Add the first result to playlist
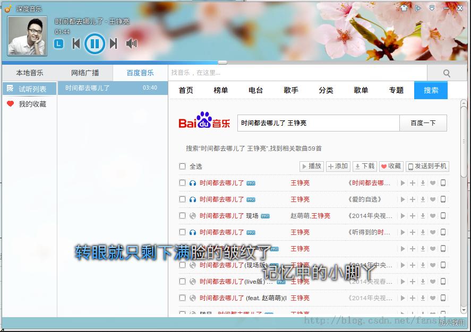 [413, 183]
